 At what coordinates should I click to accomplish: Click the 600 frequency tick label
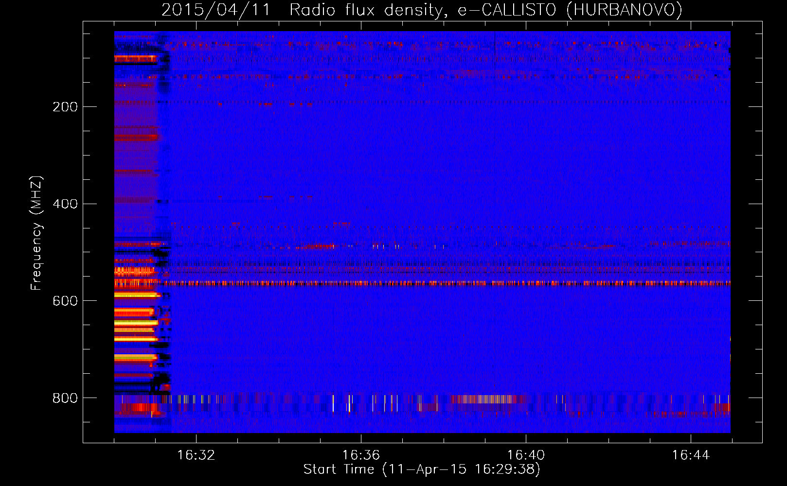[x=65, y=301]
